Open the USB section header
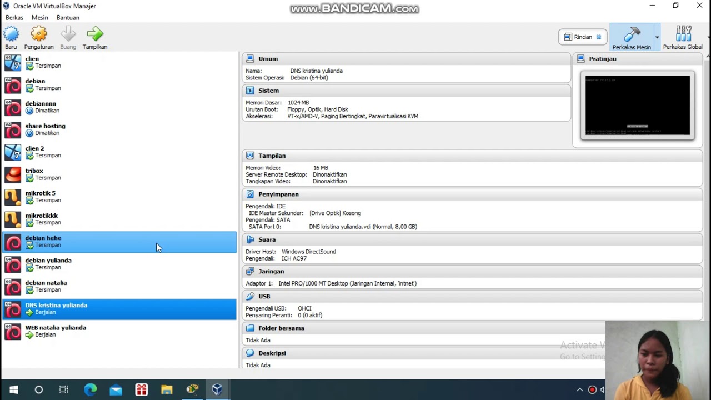This screenshot has width=711, height=400. tap(472, 297)
